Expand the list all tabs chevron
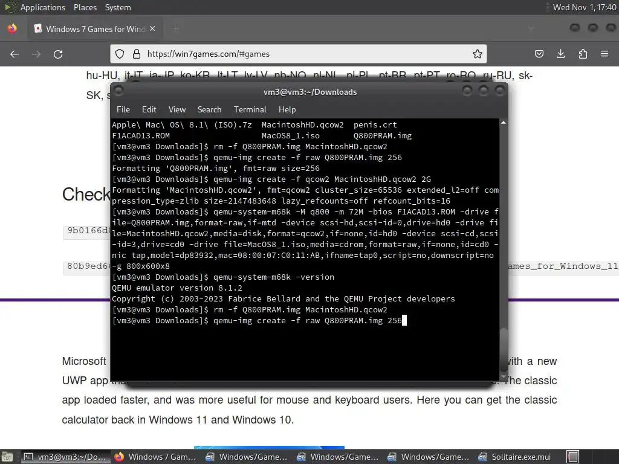The image size is (619, 464). coord(531,28)
